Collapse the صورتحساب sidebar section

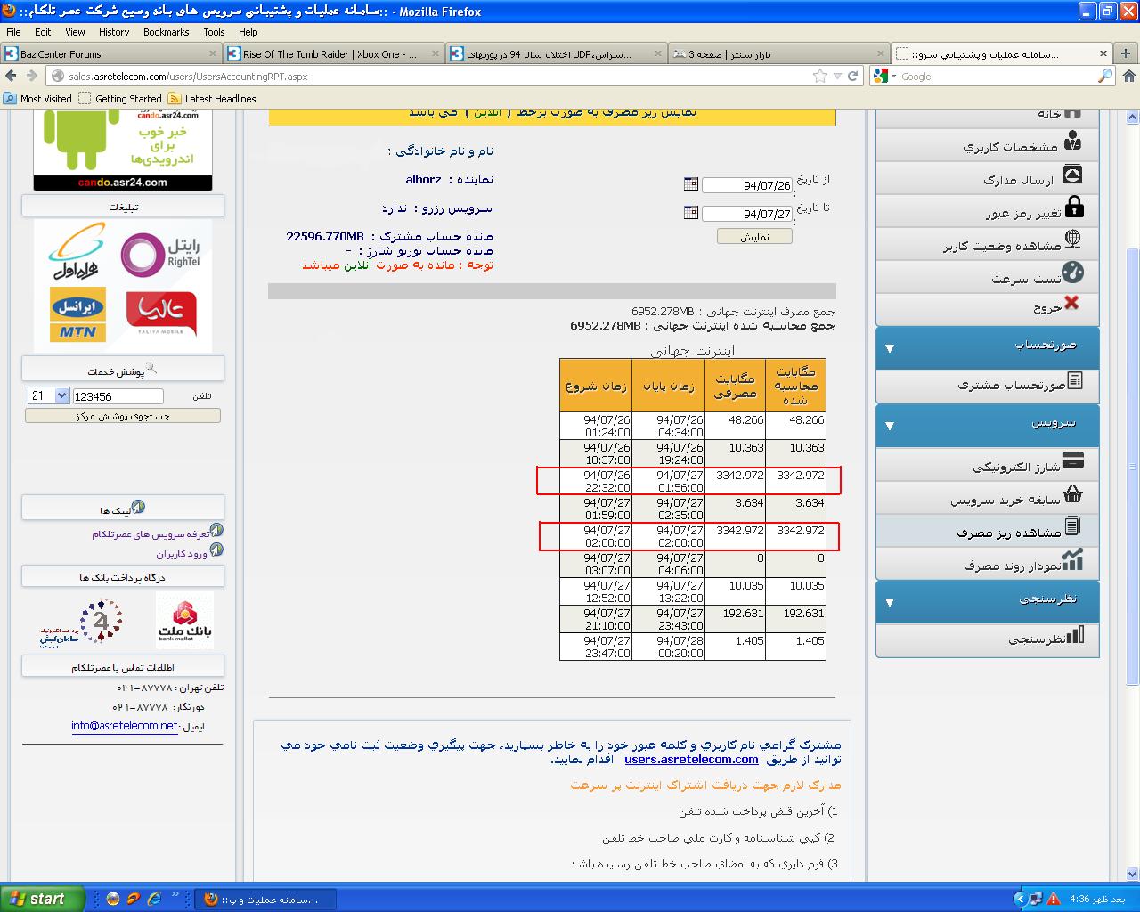click(889, 348)
